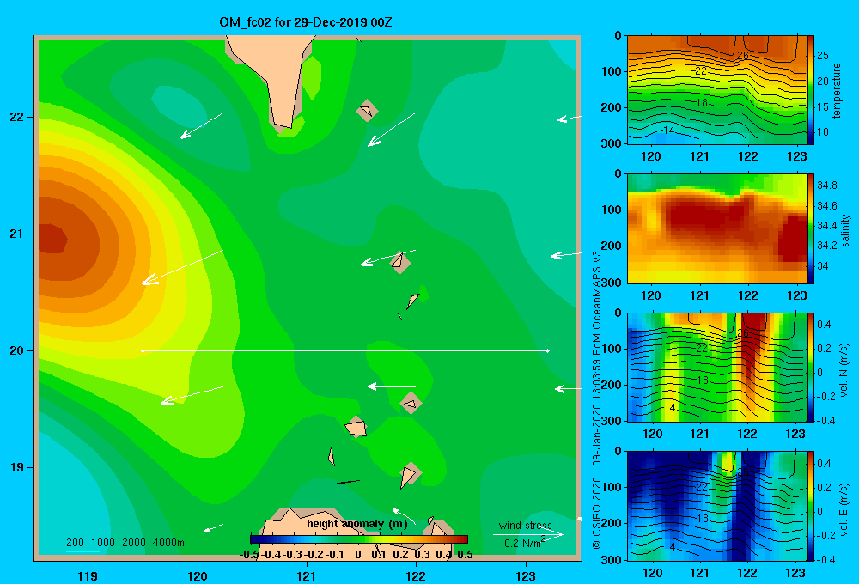Click depth label 100 on temperature panel
Screen dimensions: 859x584
point(611,71)
